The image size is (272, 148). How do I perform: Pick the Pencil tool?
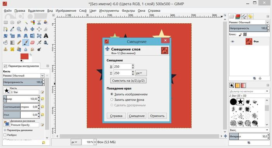click(19, 42)
